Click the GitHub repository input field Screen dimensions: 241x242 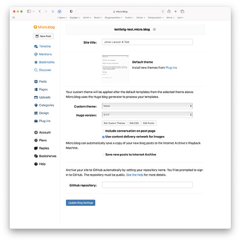pos(147,185)
